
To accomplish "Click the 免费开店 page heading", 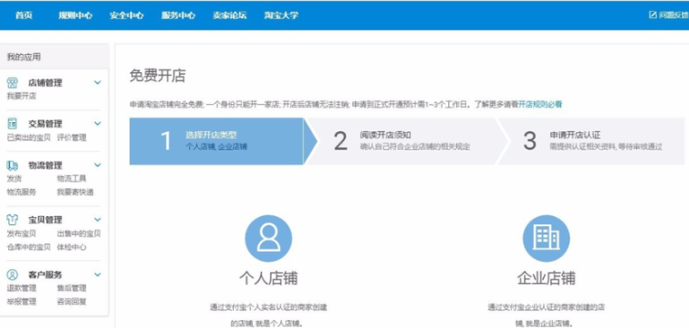I will [x=157, y=76].
